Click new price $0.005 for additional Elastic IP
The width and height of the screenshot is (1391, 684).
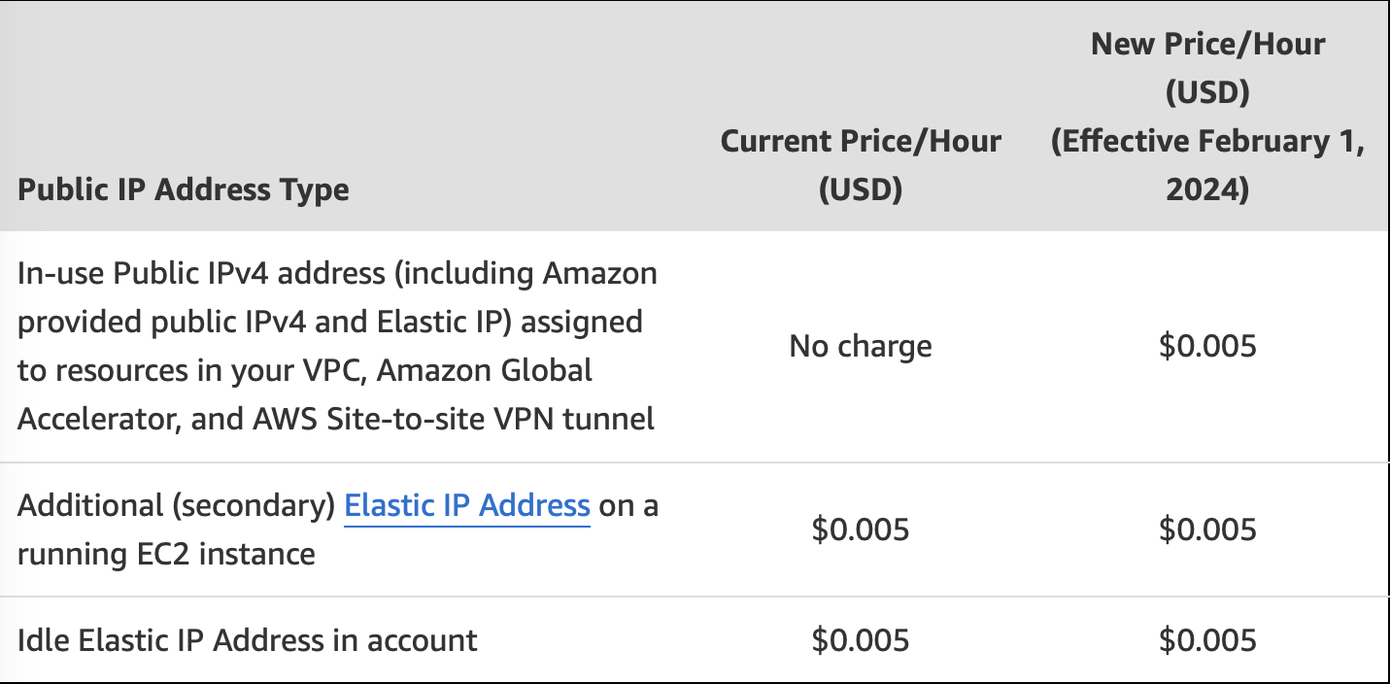(x=1207, y=530)
